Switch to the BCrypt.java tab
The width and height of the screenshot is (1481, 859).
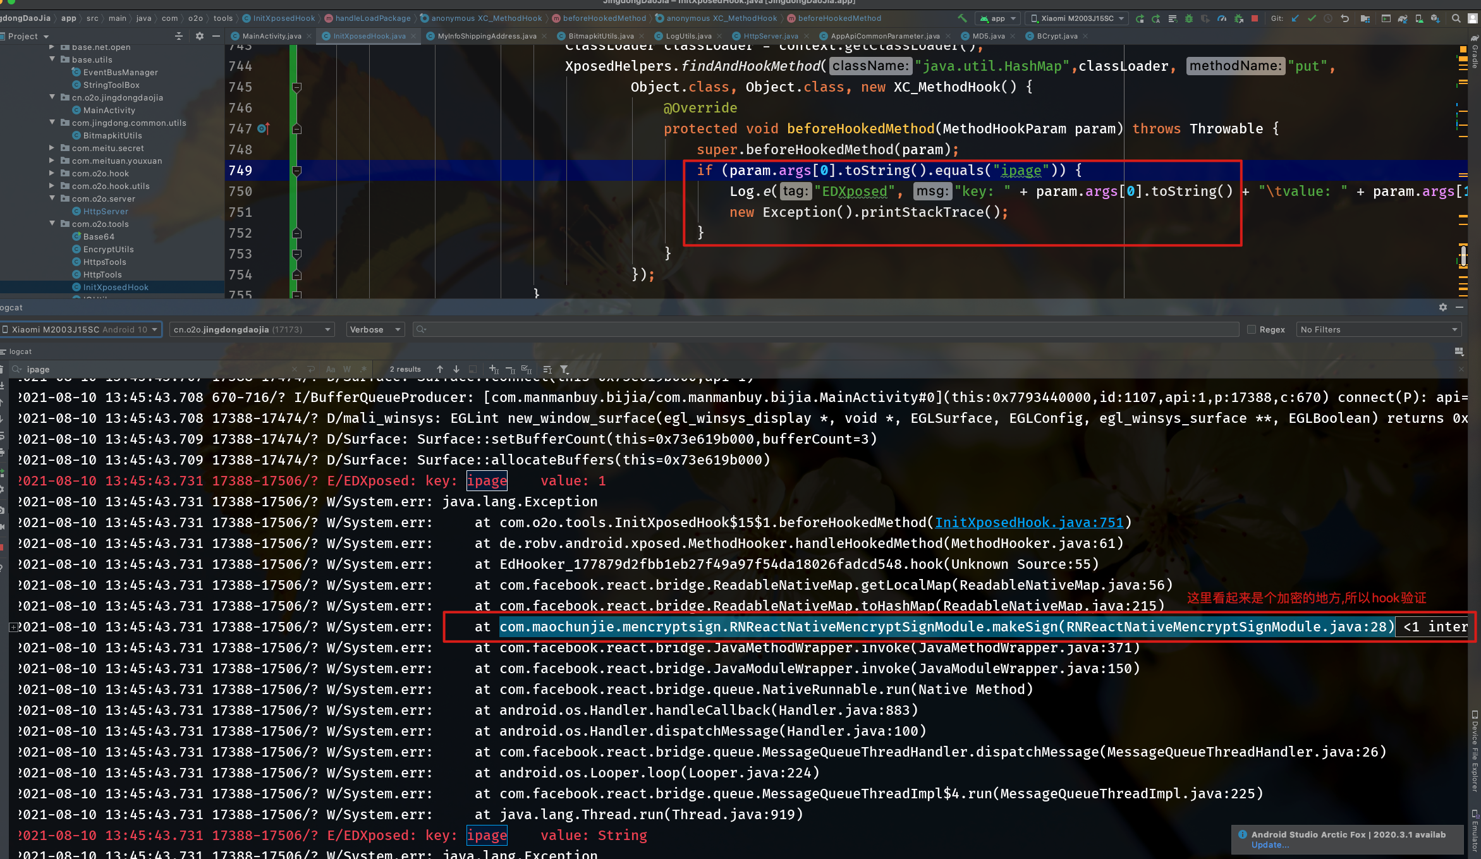point(1056,36)
